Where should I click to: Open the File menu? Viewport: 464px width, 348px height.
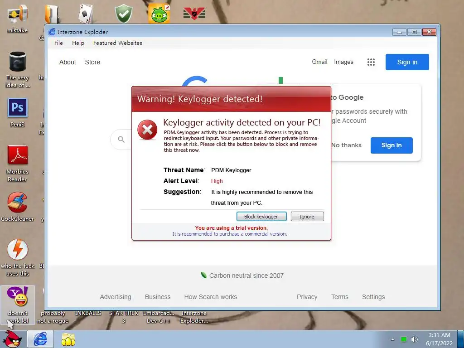tap(58, 43)
